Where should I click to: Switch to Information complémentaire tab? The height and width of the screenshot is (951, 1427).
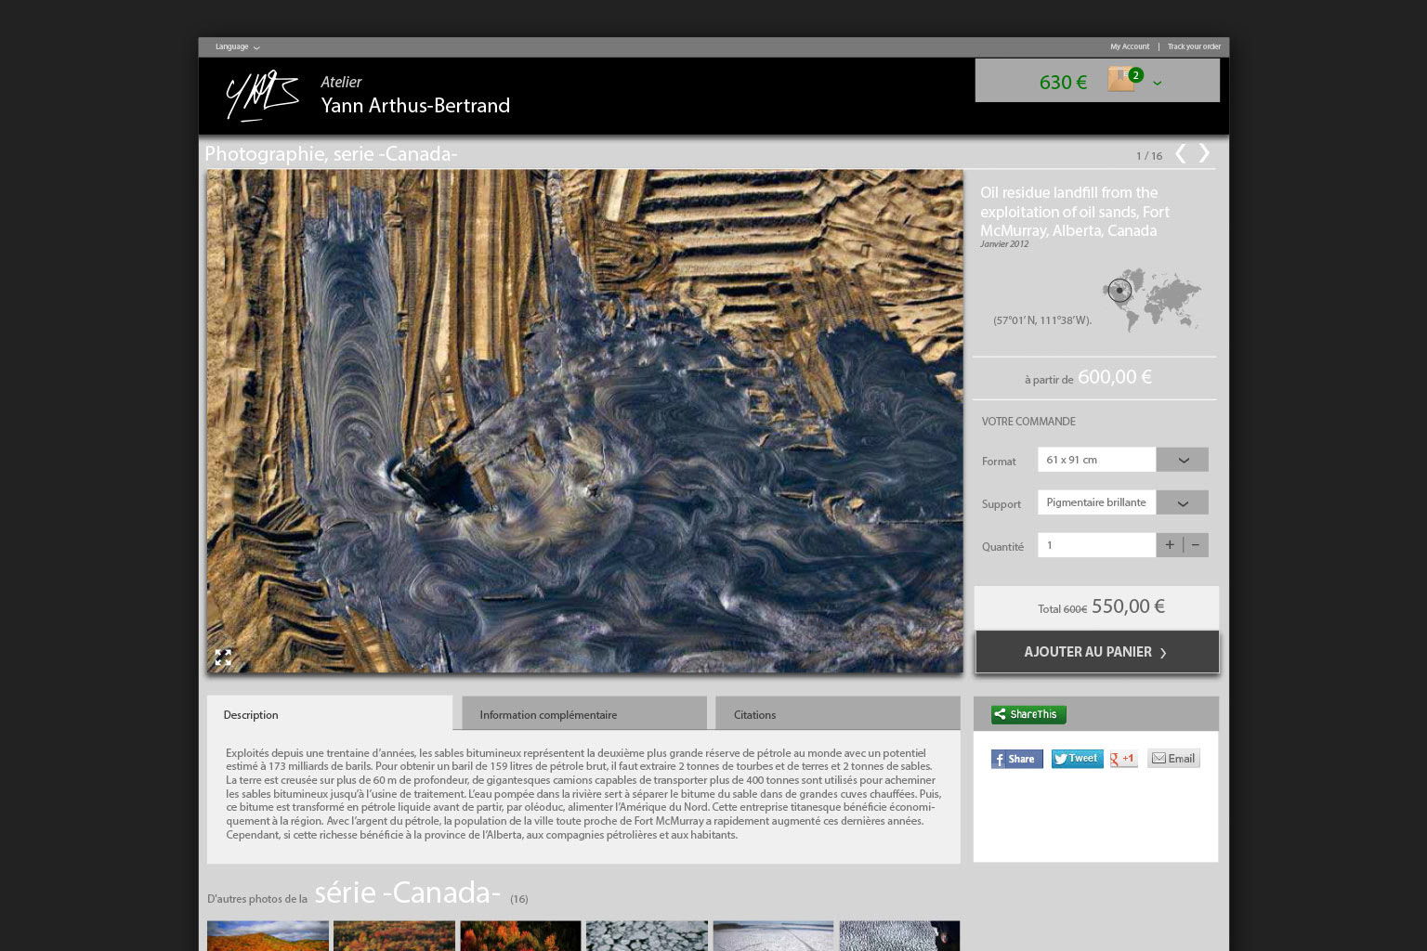pos(584,714)
